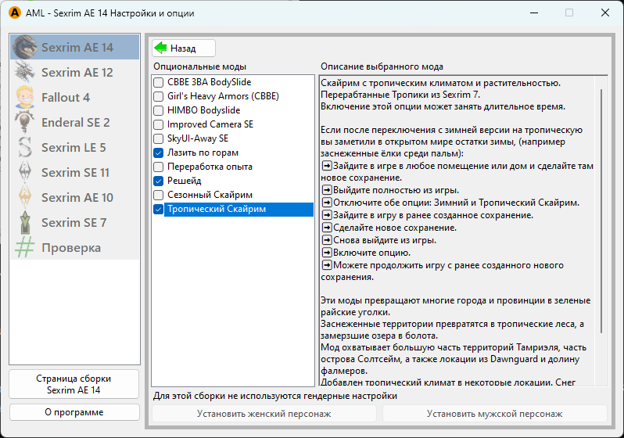This screenshot has width=624, height=438.
Task: Select the Sexrim LE 5 icon
Action: coord(26,148)
